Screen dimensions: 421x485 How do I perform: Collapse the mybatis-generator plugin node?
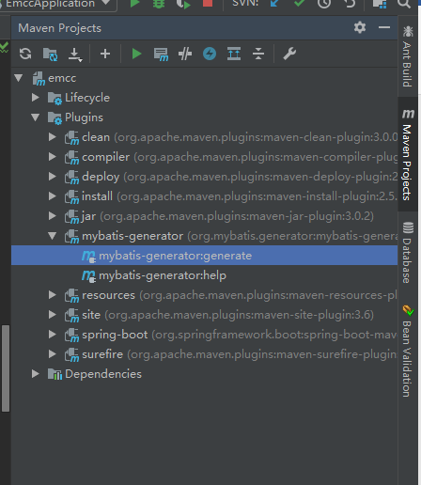pos(53,236)
